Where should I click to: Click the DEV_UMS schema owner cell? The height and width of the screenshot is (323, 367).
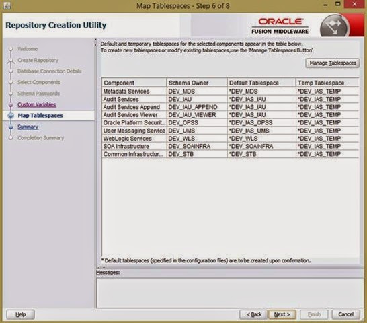197,131
